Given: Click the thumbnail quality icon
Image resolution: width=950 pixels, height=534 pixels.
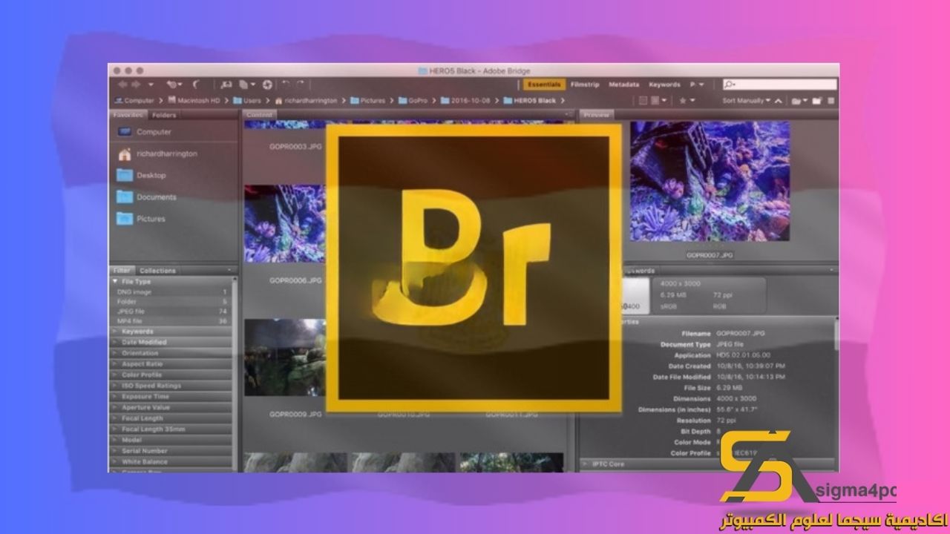Looking at the screenshot, I should [643, 100].
